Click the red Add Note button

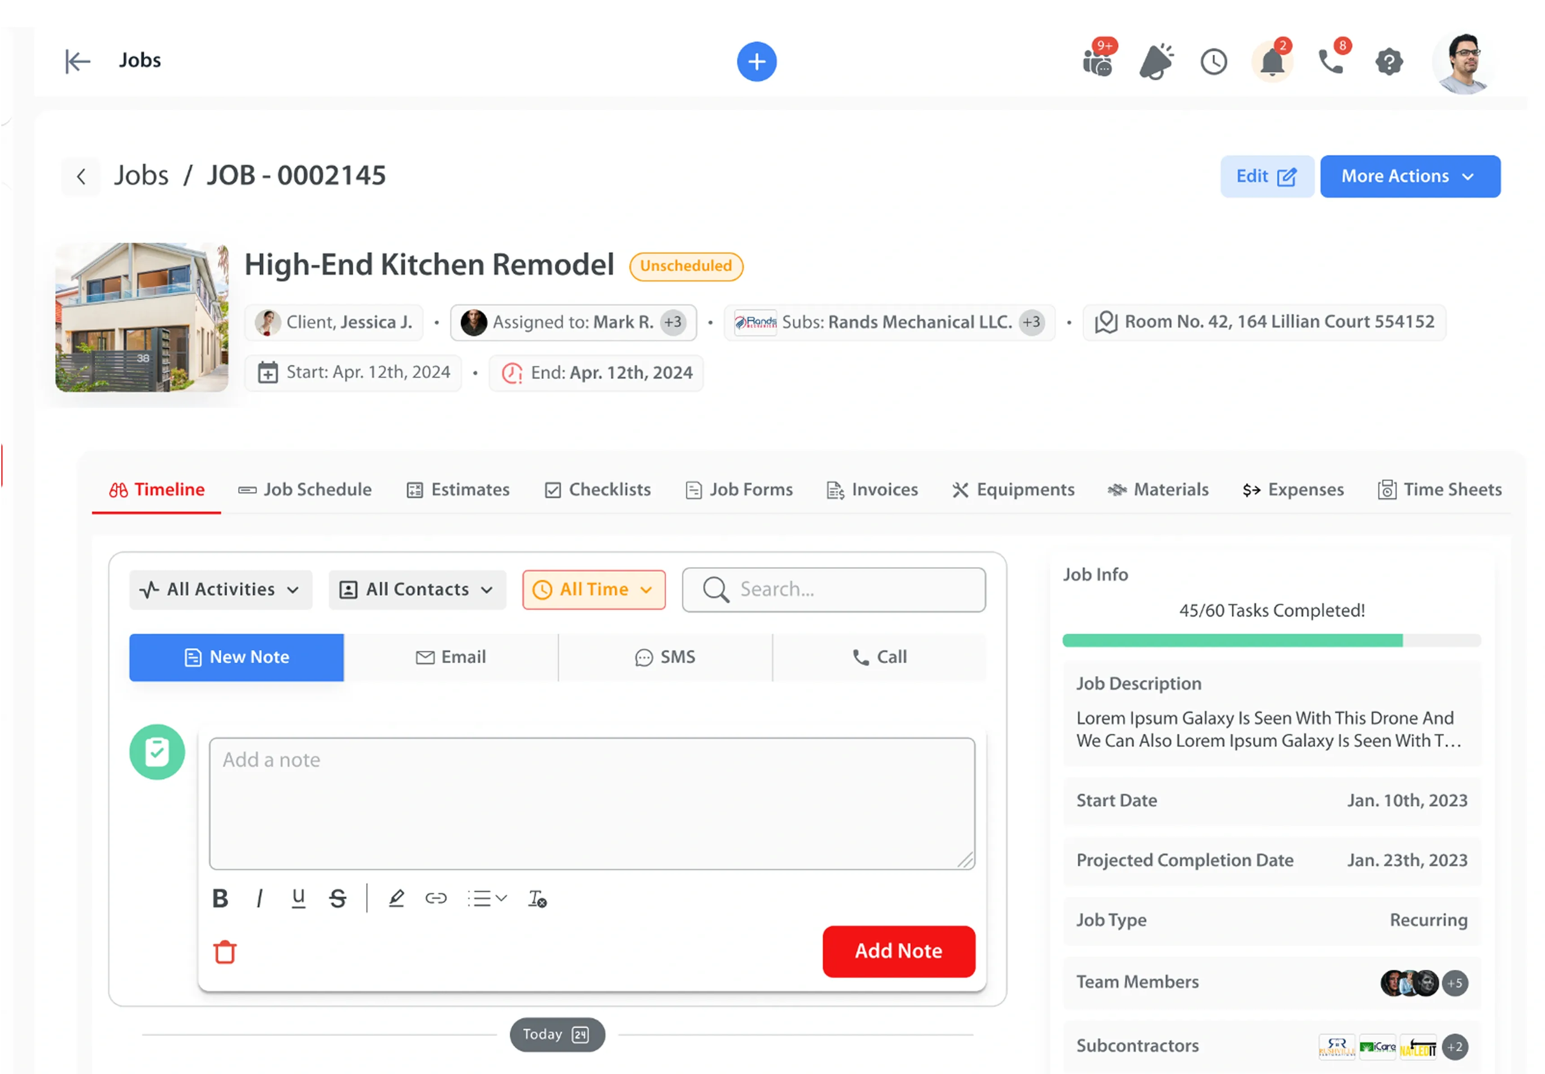click(898, 951)
